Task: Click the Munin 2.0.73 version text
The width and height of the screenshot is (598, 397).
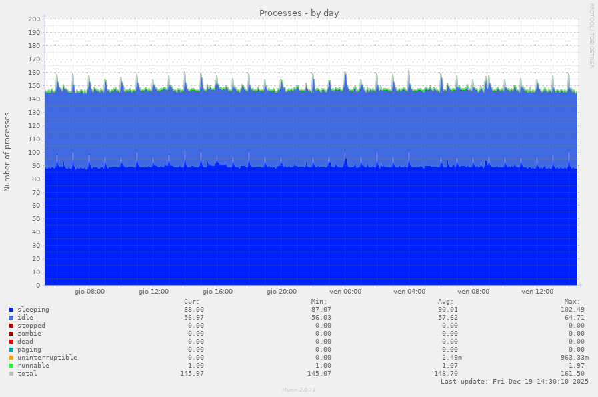Action: [x=298, y=390]
